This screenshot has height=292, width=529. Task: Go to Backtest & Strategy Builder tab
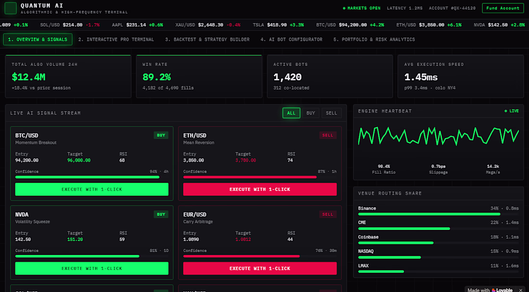coord(207,39)
